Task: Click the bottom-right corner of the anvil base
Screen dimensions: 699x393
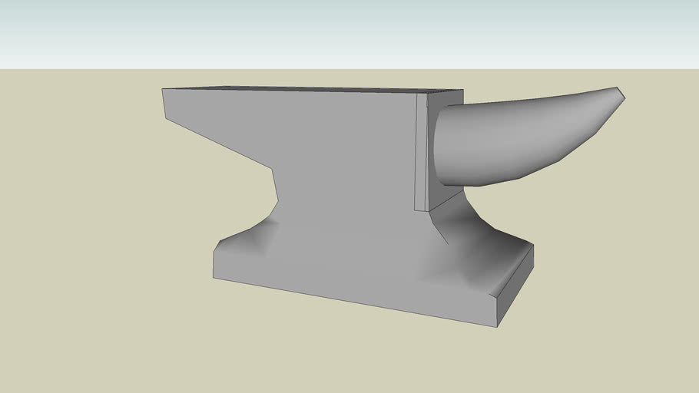Action: click(x=497, y=326)
